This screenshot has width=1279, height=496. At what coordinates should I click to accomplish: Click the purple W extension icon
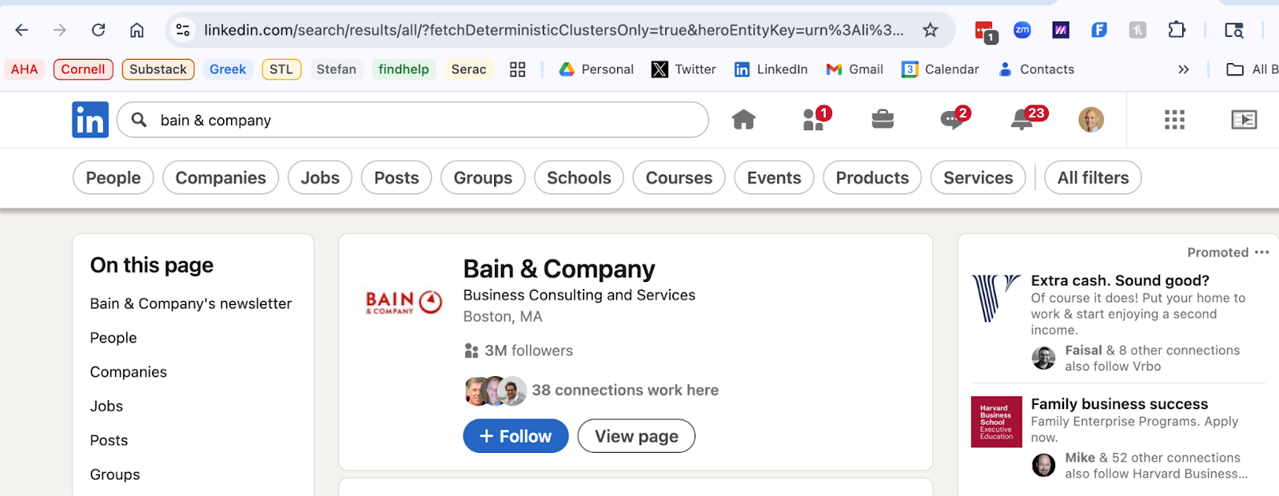[x=1061, y=30]
